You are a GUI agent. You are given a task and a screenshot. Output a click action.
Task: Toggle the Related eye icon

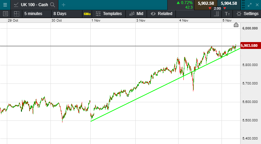click(153, 14)
